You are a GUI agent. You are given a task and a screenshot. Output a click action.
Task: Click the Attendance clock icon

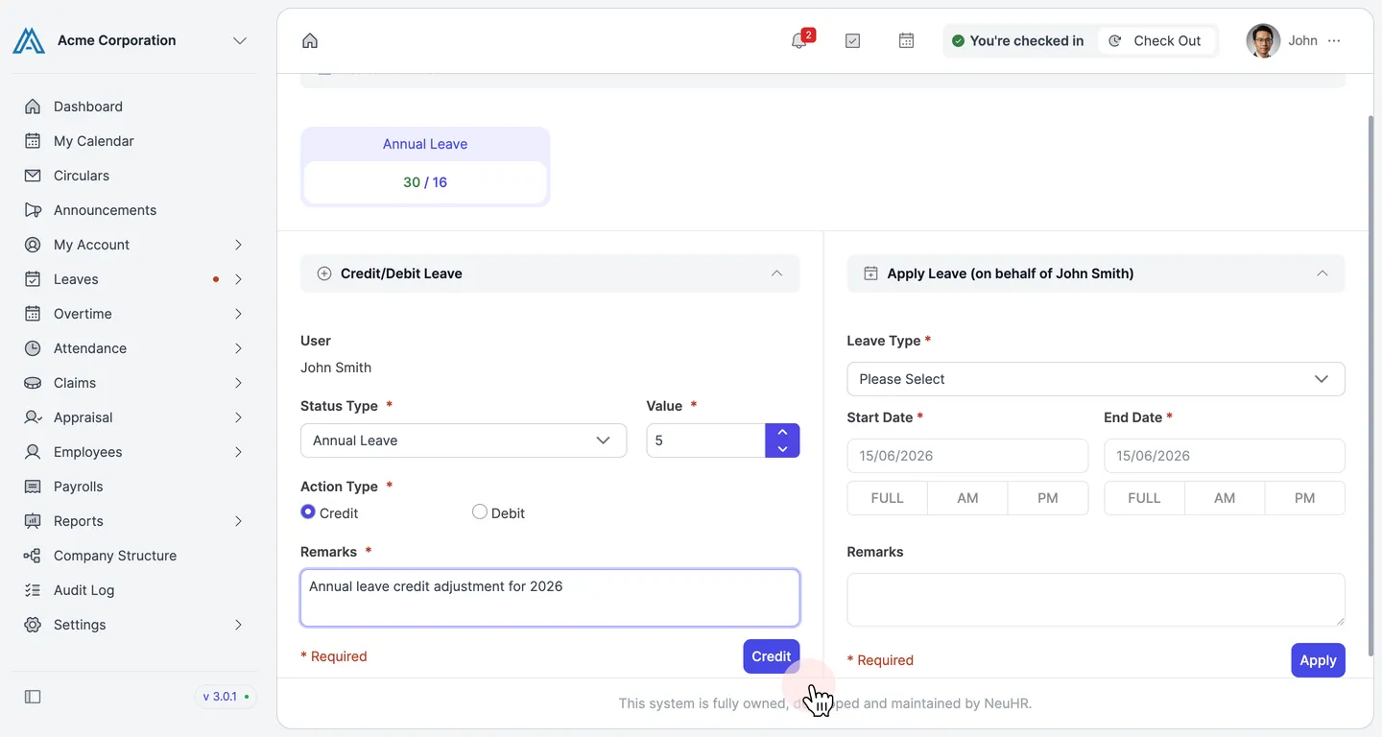point(33,348)
